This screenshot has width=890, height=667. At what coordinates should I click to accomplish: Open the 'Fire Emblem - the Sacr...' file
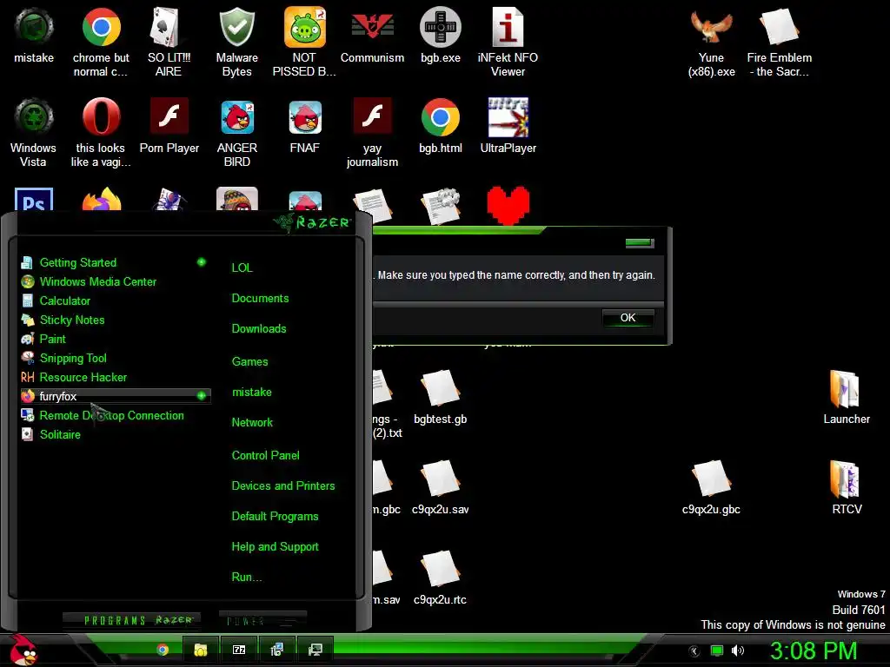[780, 27]
